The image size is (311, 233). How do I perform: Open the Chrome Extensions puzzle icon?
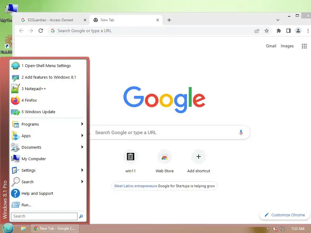279,31
